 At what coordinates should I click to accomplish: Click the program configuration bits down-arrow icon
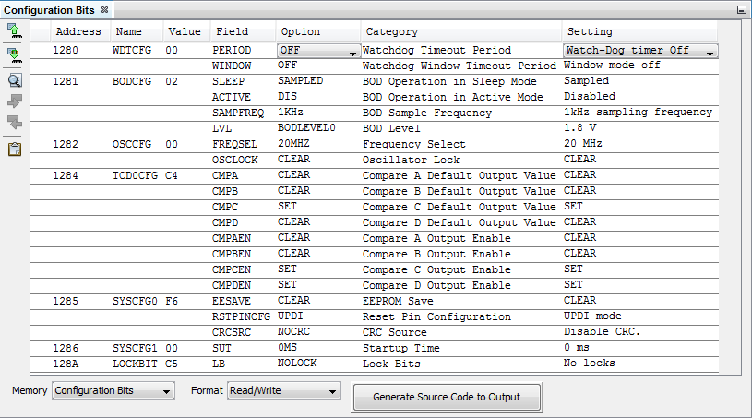14,54
